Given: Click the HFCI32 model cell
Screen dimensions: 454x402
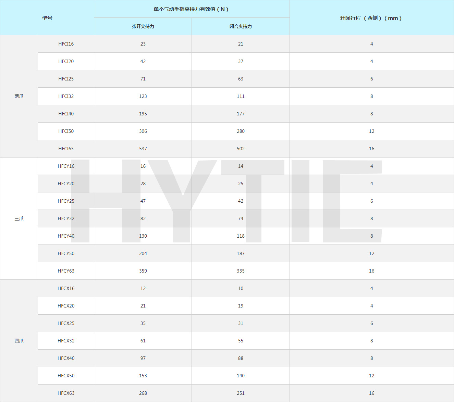Looking at the screenshot, I should tap(66, 96).
